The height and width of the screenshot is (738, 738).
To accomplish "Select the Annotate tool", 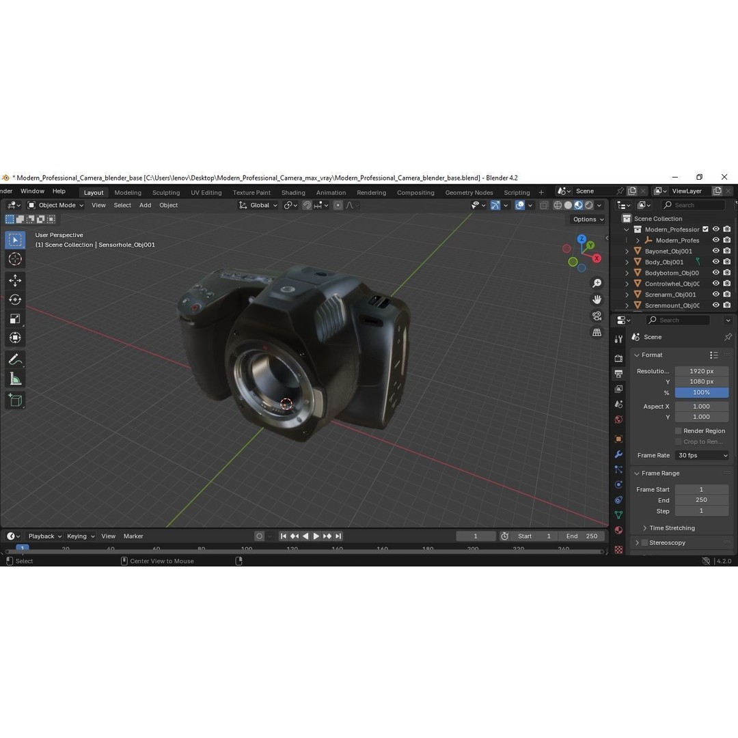I will [x=15, y=359].
